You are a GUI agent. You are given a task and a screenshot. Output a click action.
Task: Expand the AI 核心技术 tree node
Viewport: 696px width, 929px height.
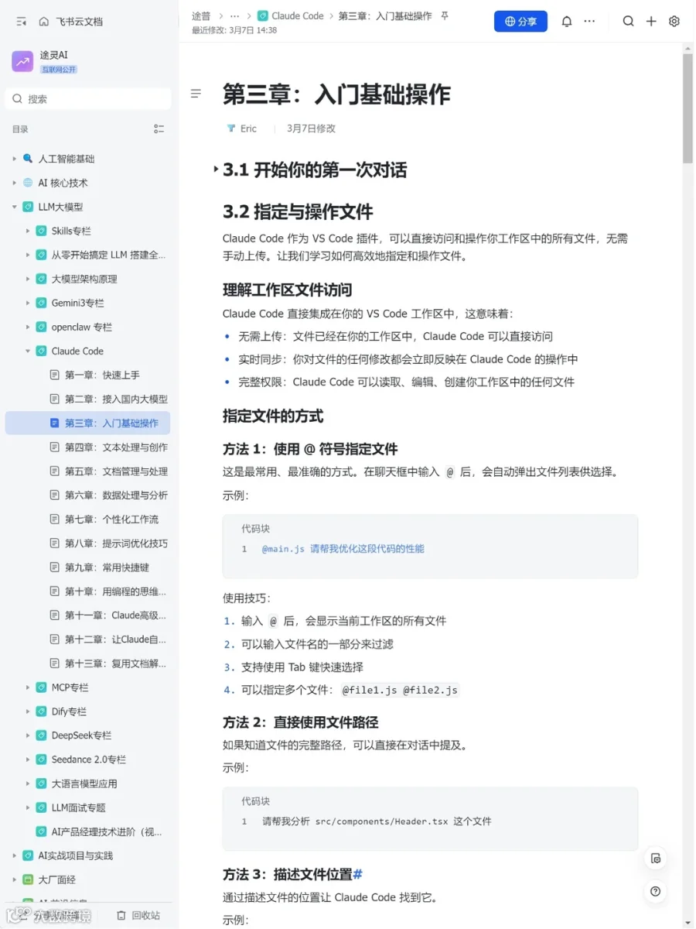tap(14, 183)
